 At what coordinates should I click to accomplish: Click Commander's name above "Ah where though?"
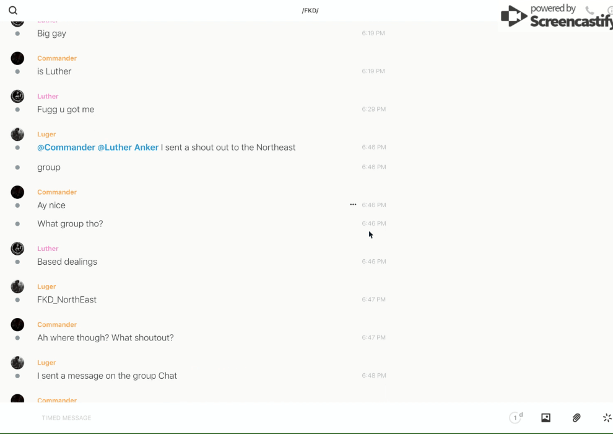57,325
